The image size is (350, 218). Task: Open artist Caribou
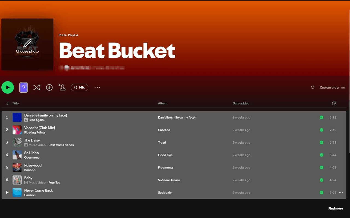[30, 195]
